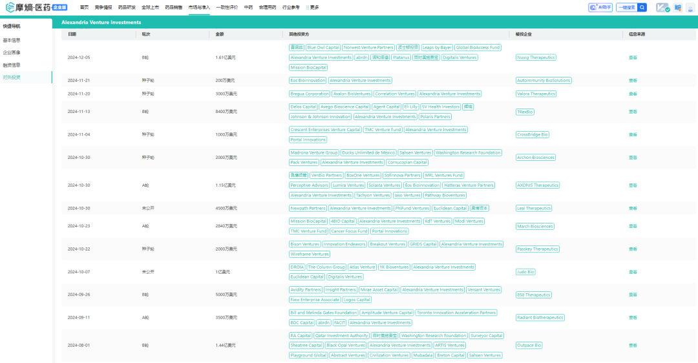
Task: Click 查看 in the Nuvig Therapeutics row
Action: click(633, 57)
